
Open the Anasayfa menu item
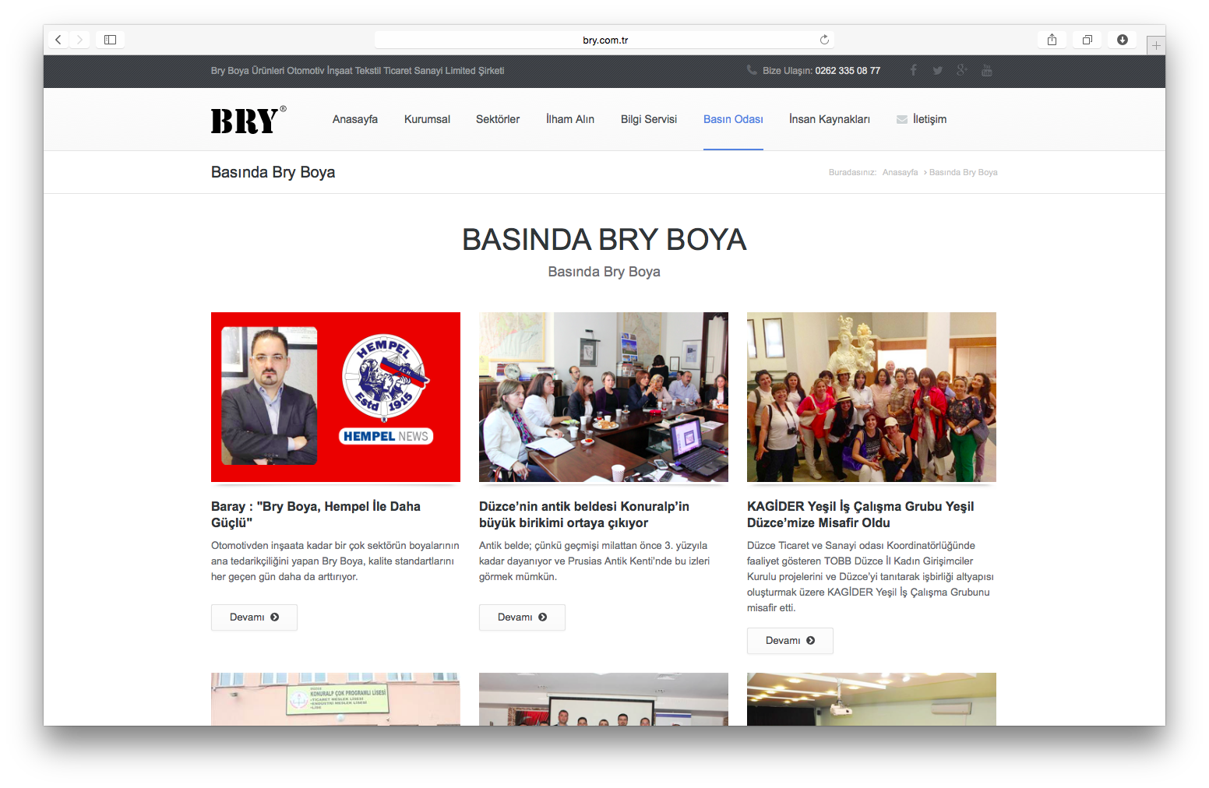[x=355, y=119]
